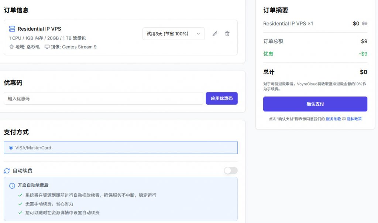378x223 pixels.
Task: Click the trash icon to remove the VPS
Action: click(227, 33)
